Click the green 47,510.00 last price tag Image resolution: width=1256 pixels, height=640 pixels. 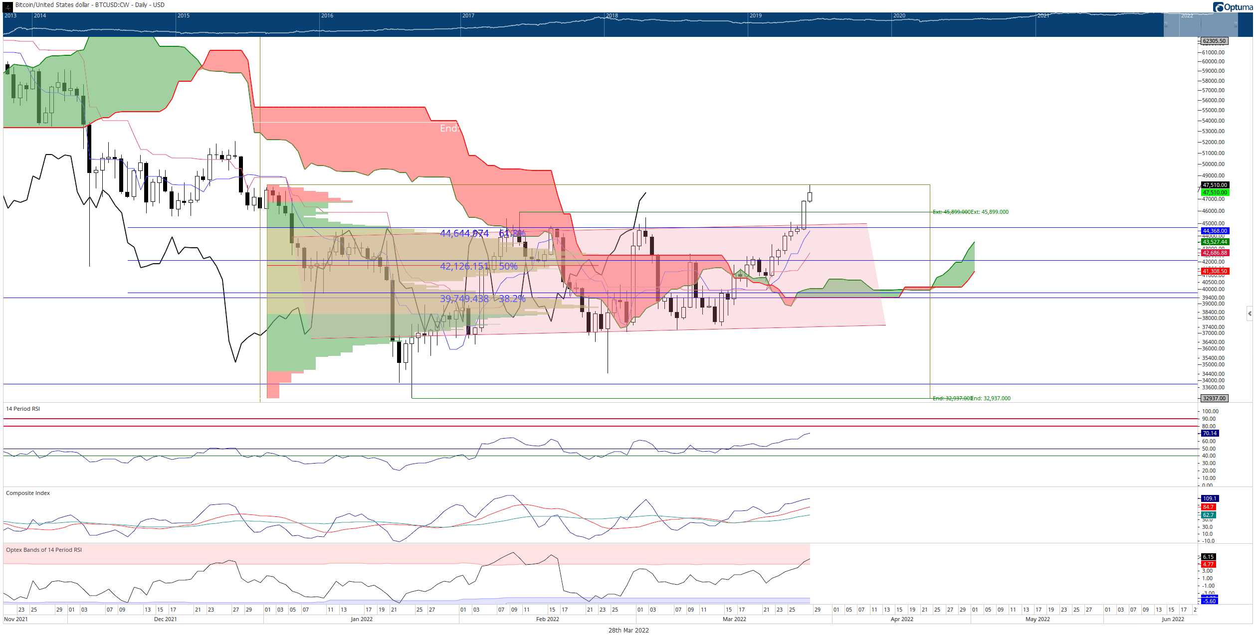point(1215,192)
